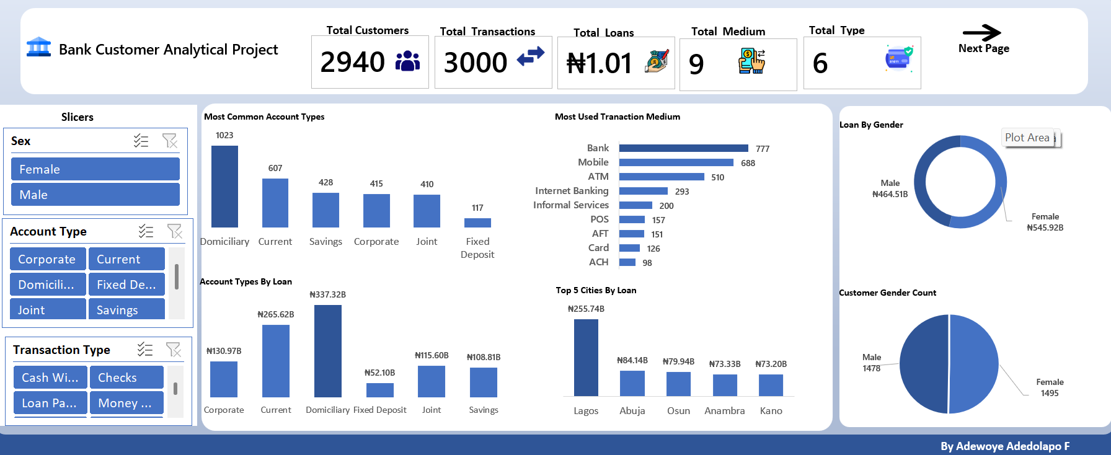Click the 'Slicers' heading
Screen dimensions: 1111x455
pos(77,117)
